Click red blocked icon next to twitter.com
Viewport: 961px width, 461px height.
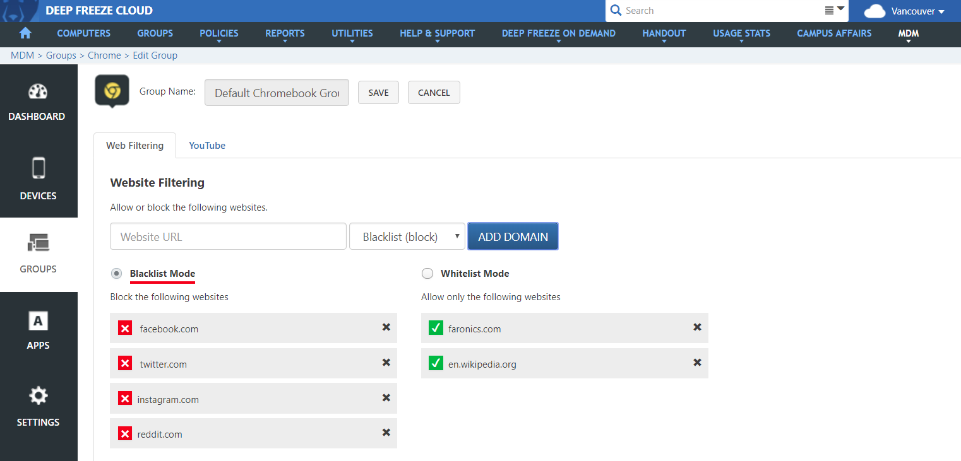(x=125, y=363)
